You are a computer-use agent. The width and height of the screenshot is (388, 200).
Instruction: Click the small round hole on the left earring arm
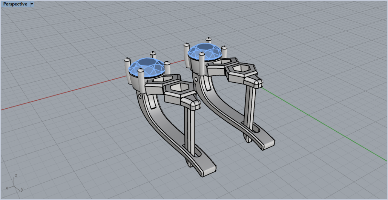tap(140, 96)
